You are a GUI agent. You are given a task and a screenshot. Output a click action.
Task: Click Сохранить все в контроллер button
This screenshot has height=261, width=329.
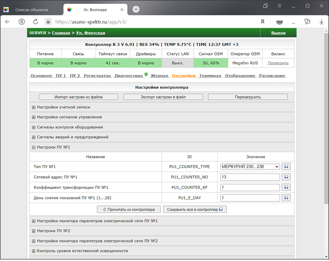coord(195,209)
